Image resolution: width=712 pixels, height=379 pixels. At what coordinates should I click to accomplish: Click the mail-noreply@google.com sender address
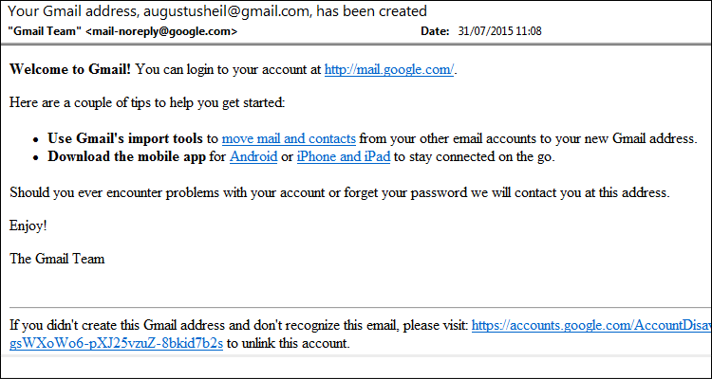[161, 31]
